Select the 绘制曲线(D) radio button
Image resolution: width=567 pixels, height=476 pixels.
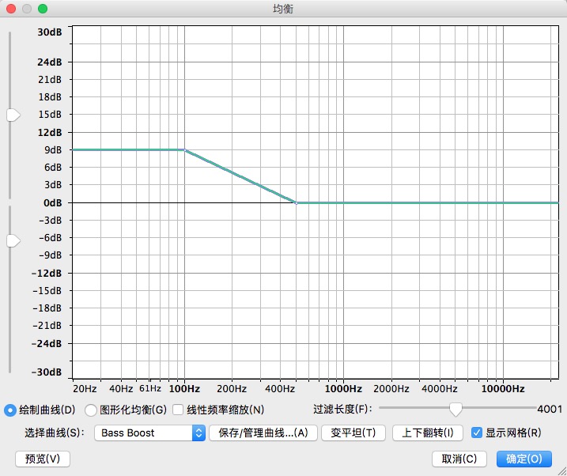10,410
